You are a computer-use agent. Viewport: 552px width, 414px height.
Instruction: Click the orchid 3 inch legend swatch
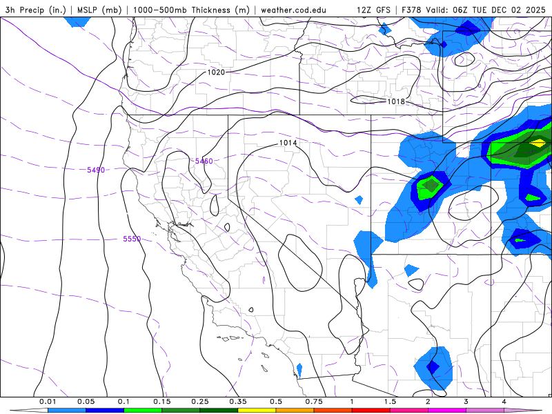[485, 411]
